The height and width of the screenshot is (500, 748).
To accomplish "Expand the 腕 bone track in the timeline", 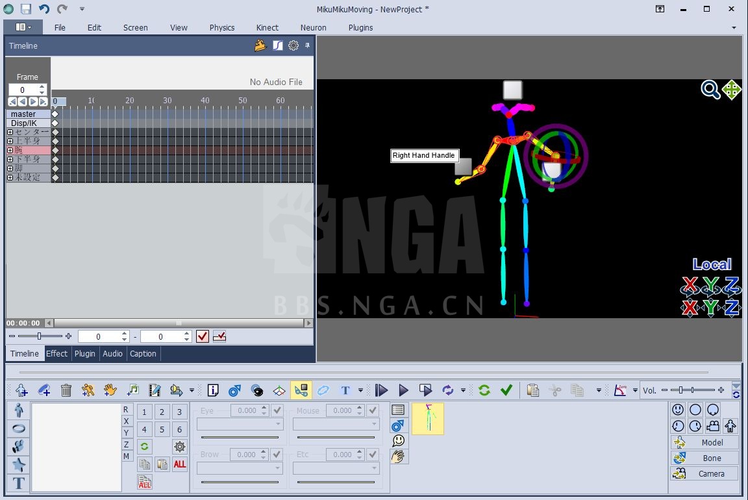I will [x=10, y=149].
